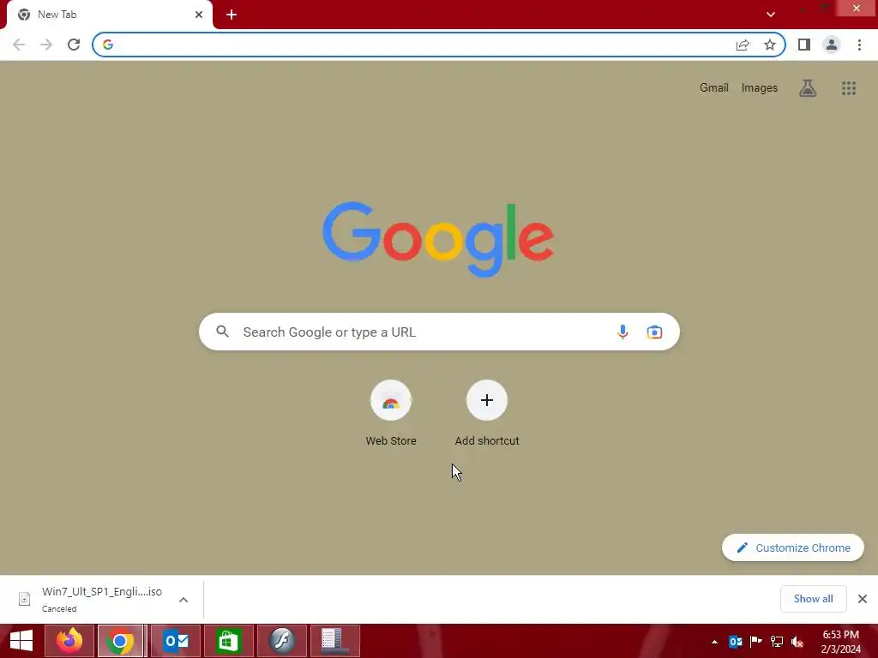Go forward with the right arrow button

pyautogui.click(x=46, y=45)
